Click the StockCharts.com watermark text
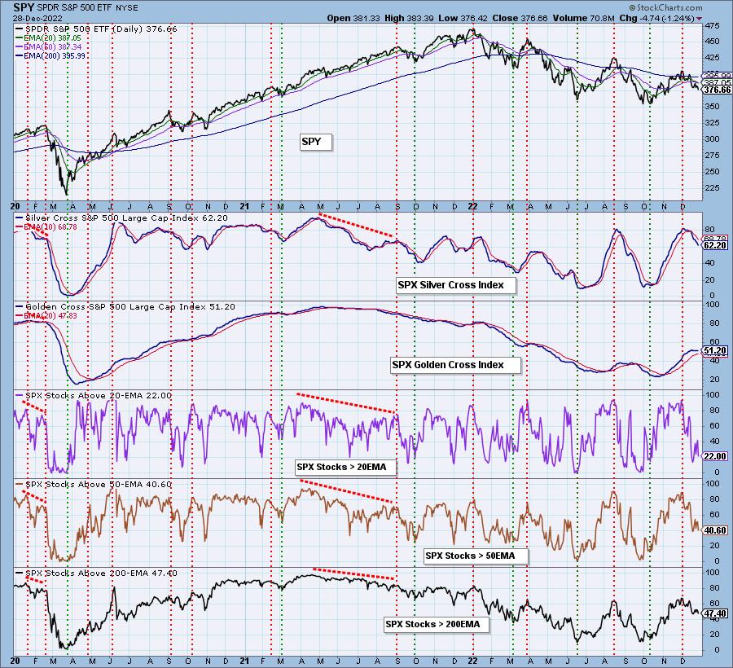 665,7
